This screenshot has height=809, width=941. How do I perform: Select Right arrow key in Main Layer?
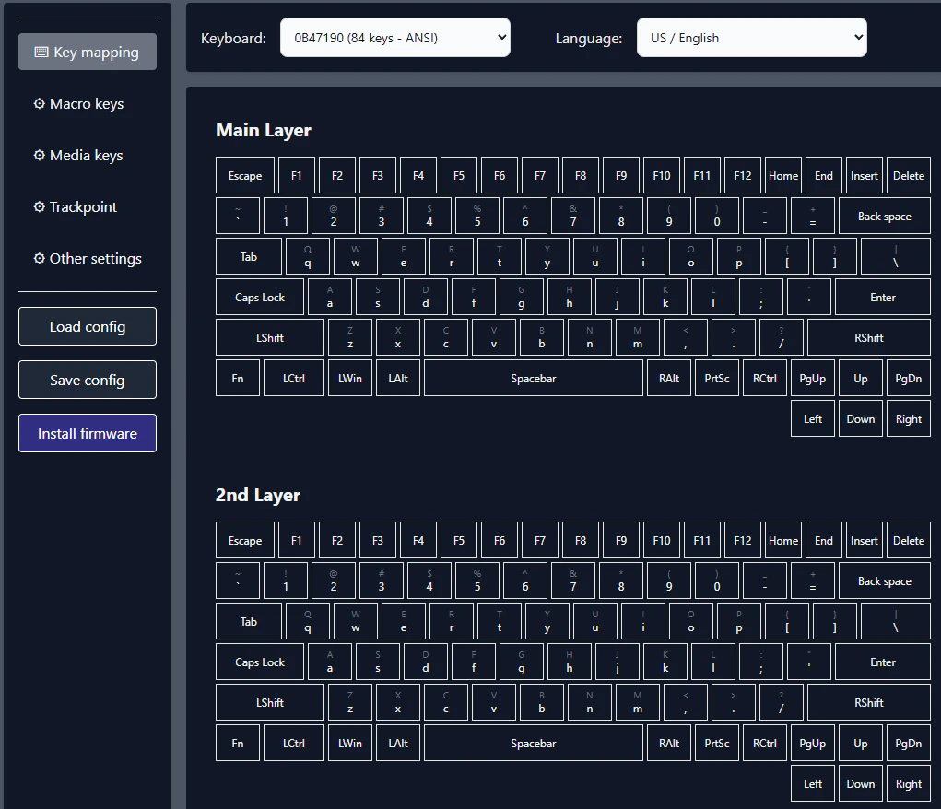click(909, 419)
